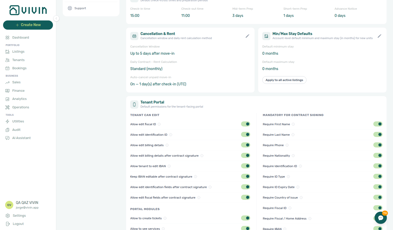Toggle Require Identification ID
393x230 pixels.
[378, 166]
